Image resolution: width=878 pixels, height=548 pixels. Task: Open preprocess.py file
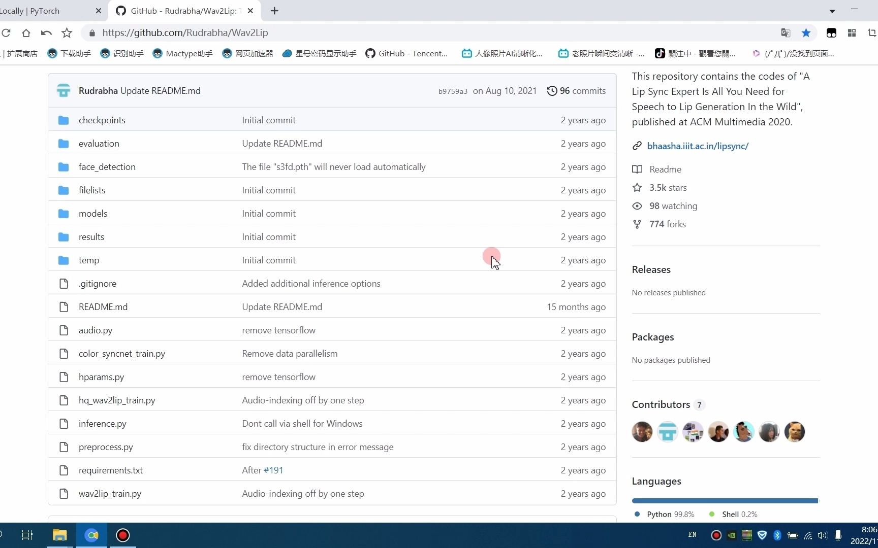pyautogui.click(x=106, y=447)
